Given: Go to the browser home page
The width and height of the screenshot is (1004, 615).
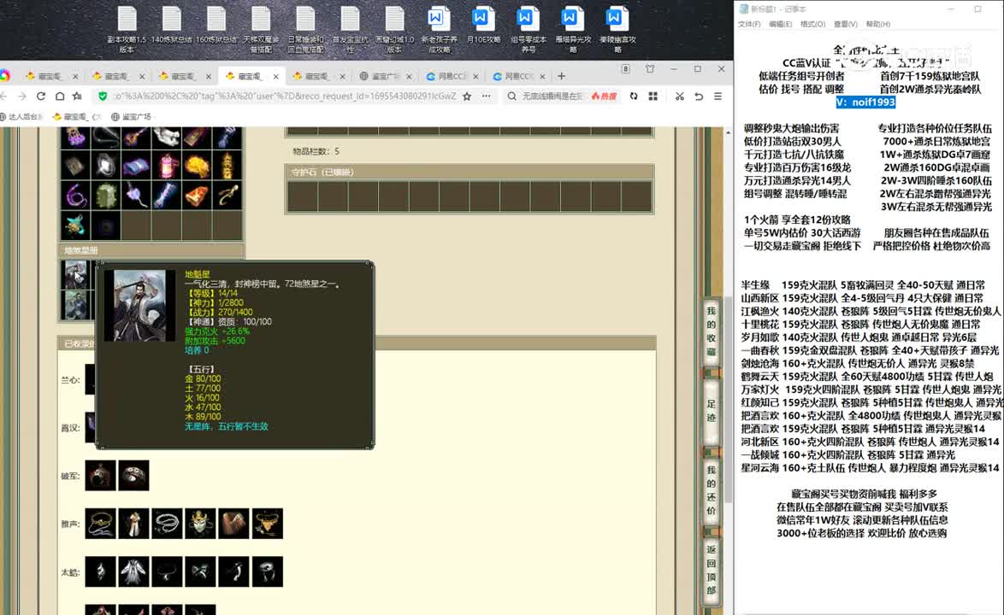Looking at the screenshot, I should [60, 96].
